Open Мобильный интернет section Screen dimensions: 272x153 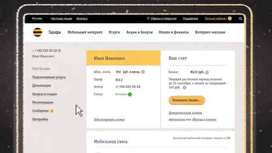pyautogui.click(x=85, y=32)
